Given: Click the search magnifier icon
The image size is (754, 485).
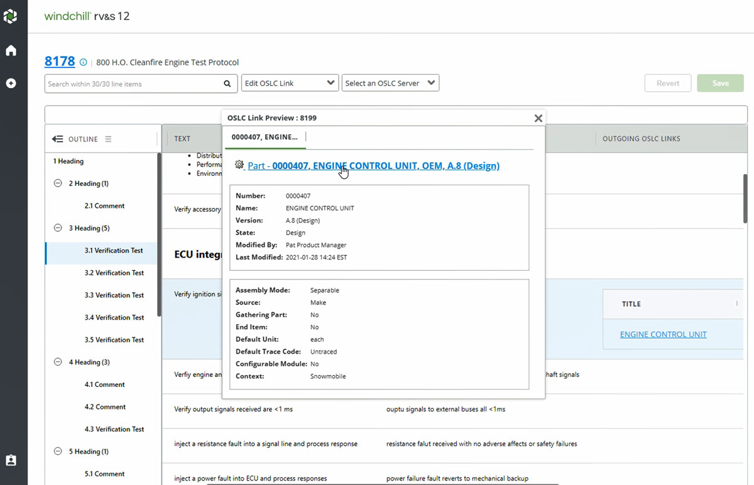Looking at the screenshot, I should (227, 84).
